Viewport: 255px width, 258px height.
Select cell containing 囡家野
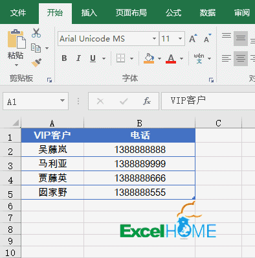[x=52, y=193]
